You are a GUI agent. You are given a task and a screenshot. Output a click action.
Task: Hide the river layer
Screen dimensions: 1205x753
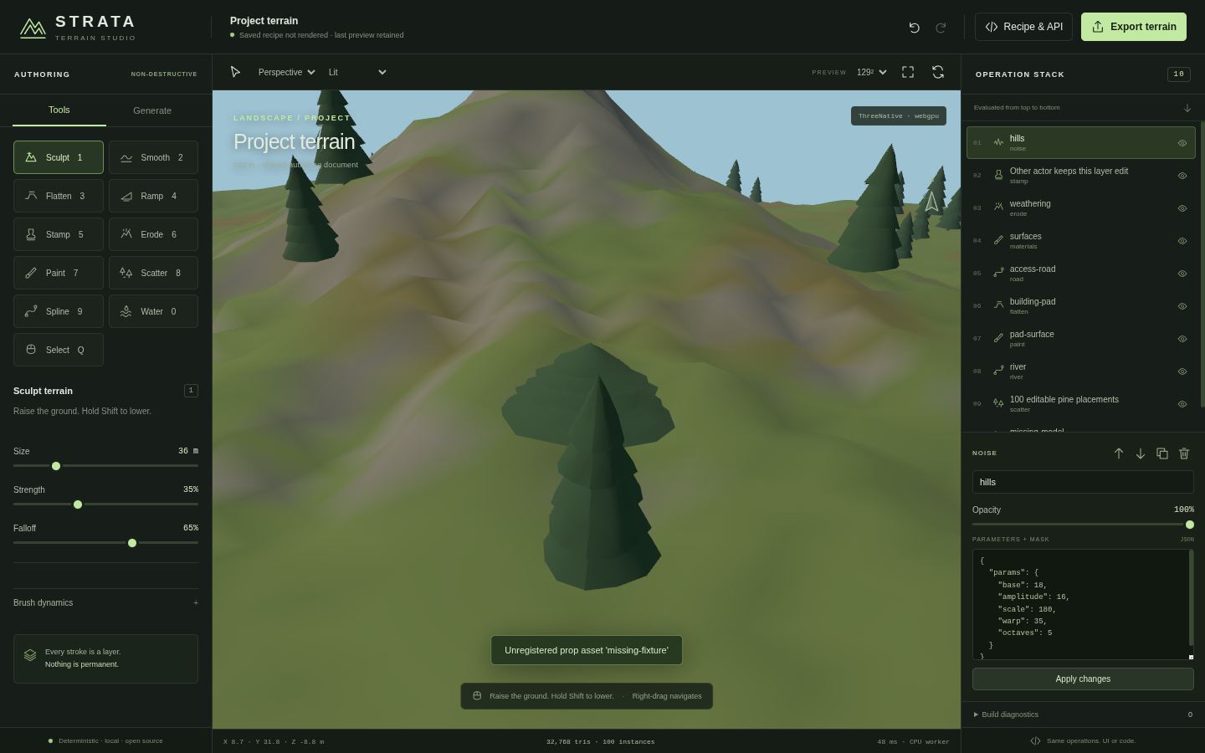tap(1182, 371)
